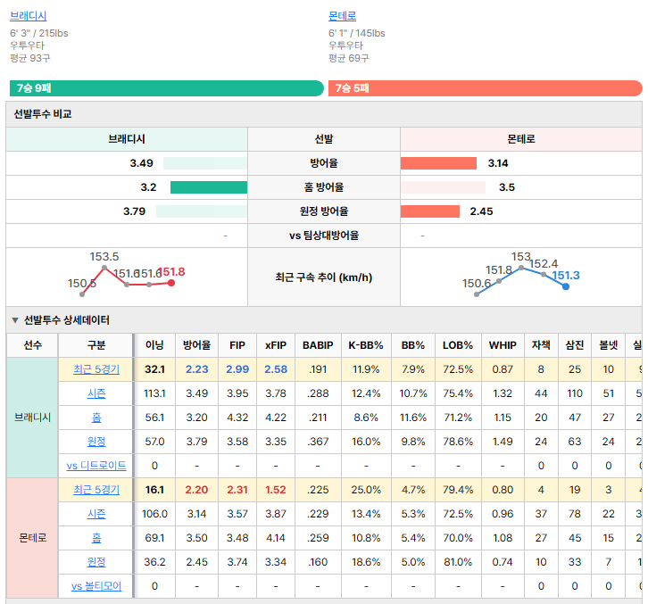Open the vs 디트로이트 link
The height and width of the screenshot is (604, 648).
pos(96,466)
